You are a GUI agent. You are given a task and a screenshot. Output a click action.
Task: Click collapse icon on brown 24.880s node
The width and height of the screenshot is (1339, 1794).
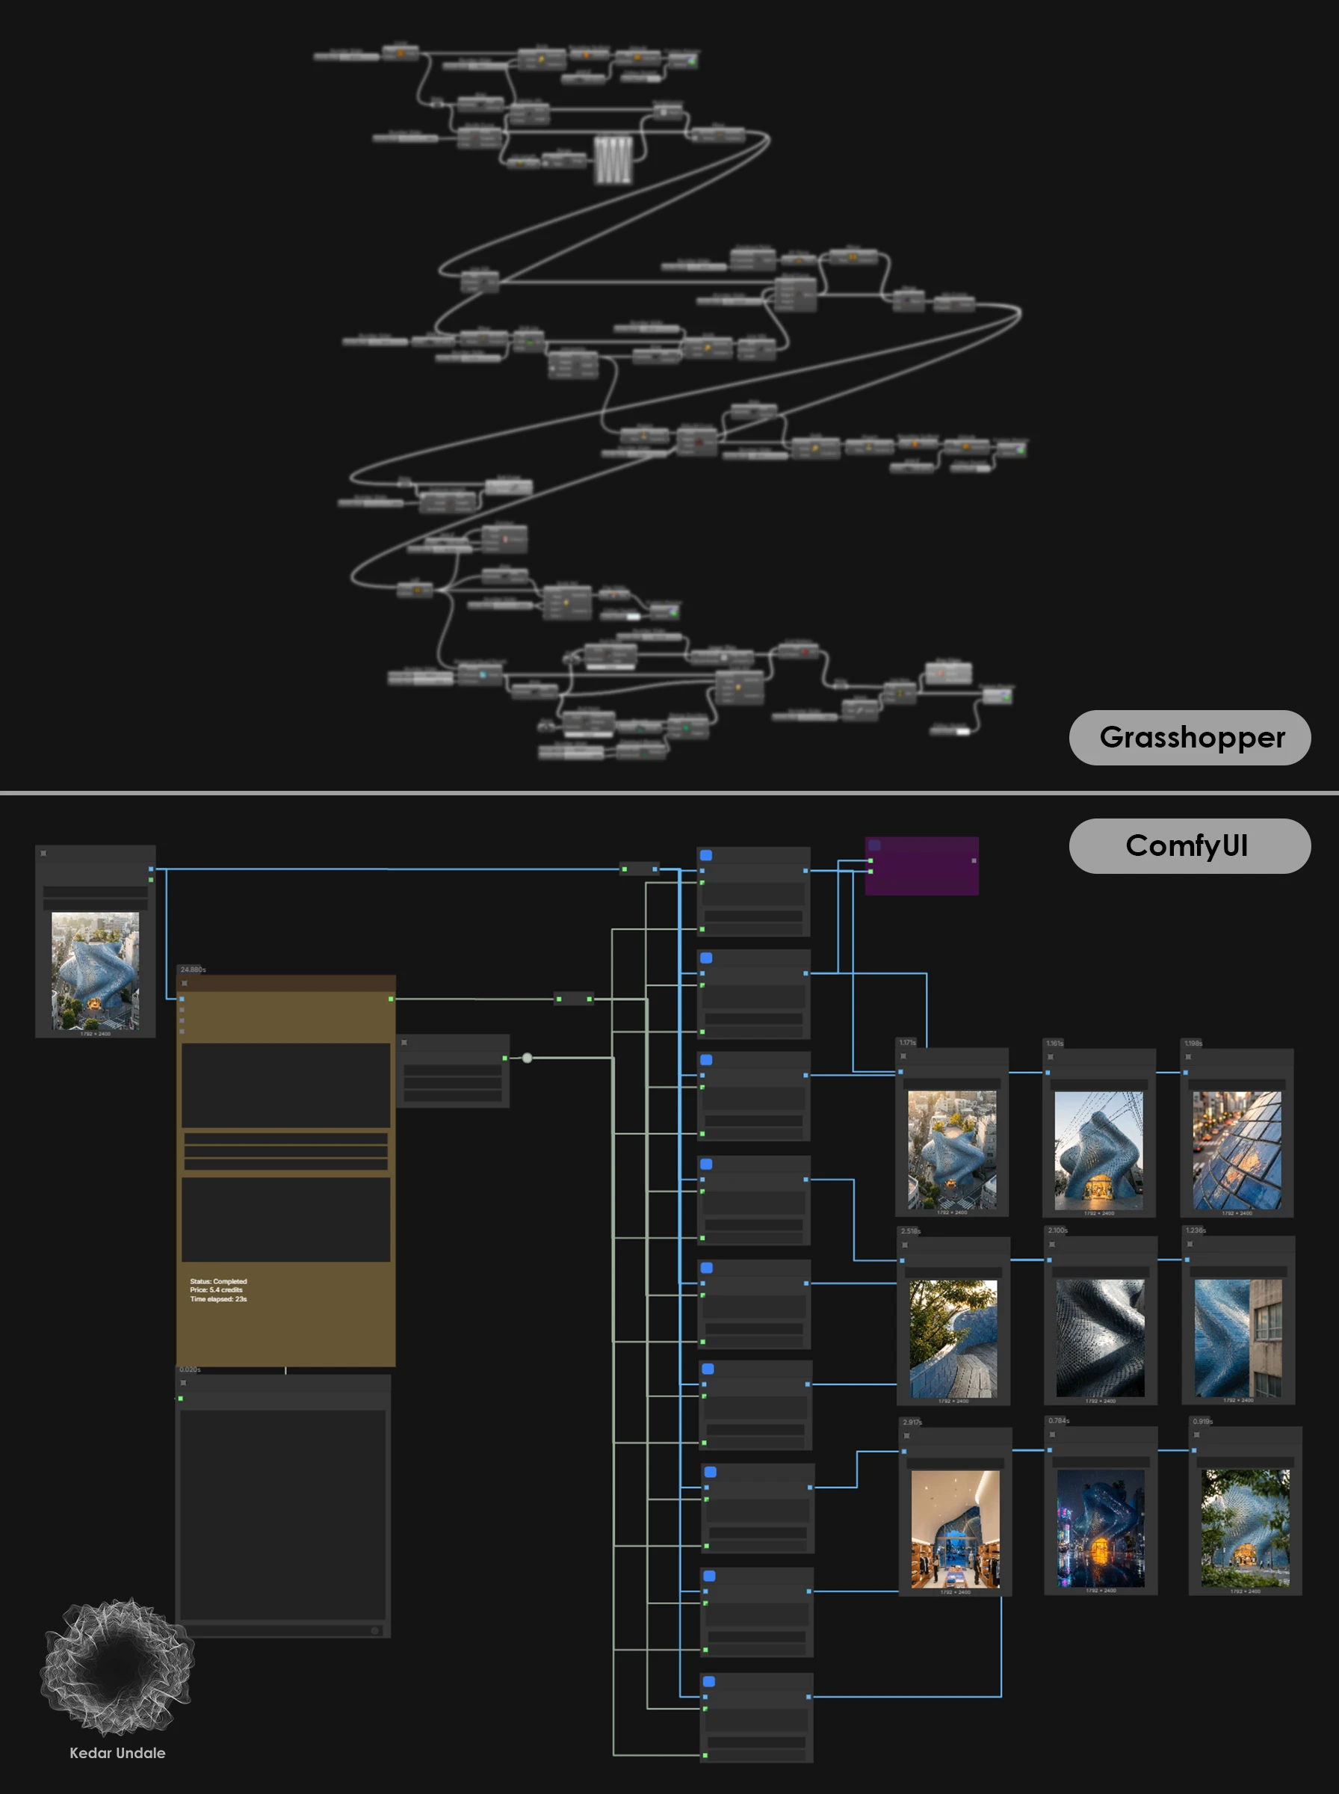tap(185, 983)
